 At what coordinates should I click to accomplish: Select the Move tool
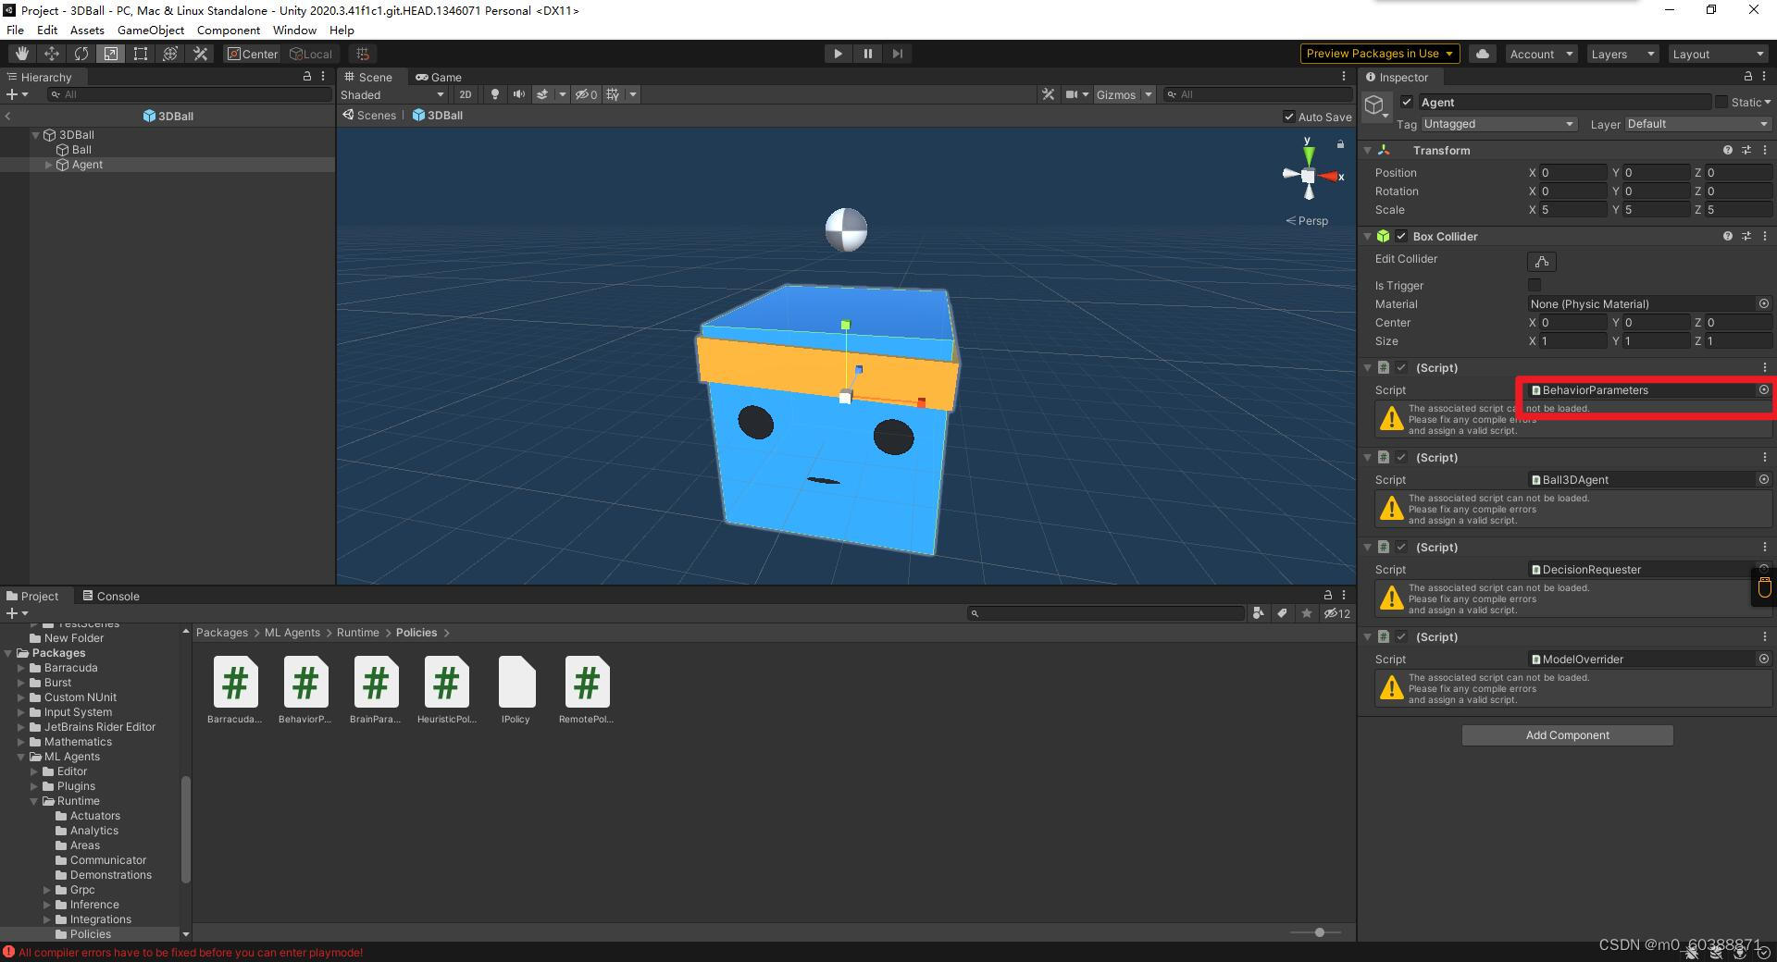(x=51, y=54)
